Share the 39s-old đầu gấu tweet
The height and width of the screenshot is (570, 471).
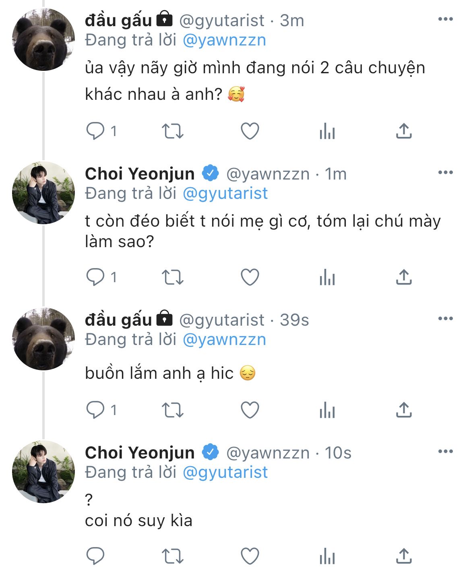click(x=404, y=410)
